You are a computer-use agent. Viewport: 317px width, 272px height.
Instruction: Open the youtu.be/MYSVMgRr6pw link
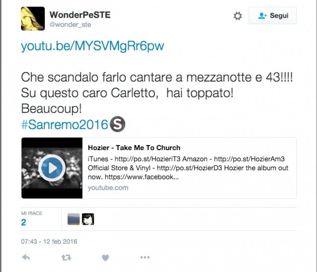click(x=93, y=46)
